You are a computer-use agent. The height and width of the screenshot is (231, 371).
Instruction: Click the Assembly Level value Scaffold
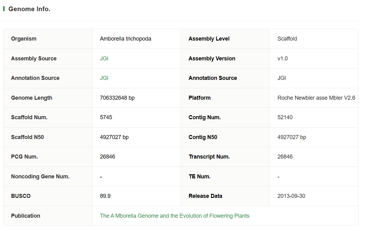coord(287,39)
